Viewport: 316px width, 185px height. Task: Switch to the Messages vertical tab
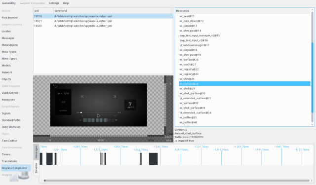pyautogui.click(x=36, y=152)
